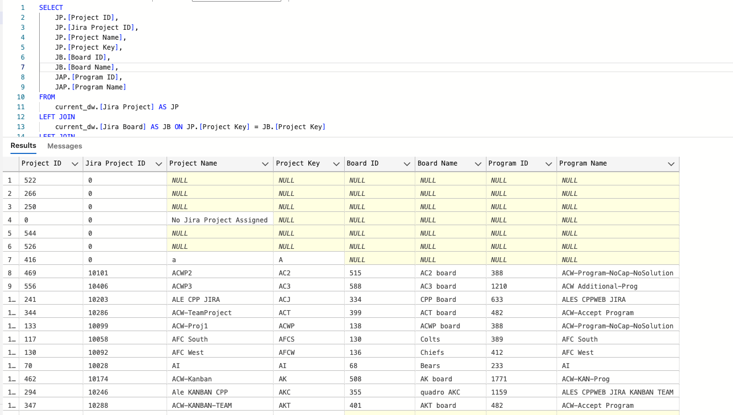Image resolution: width=733 pixels, height=415 pixels.
Task: Select Program ID value 1771
Action: [522, 379]
